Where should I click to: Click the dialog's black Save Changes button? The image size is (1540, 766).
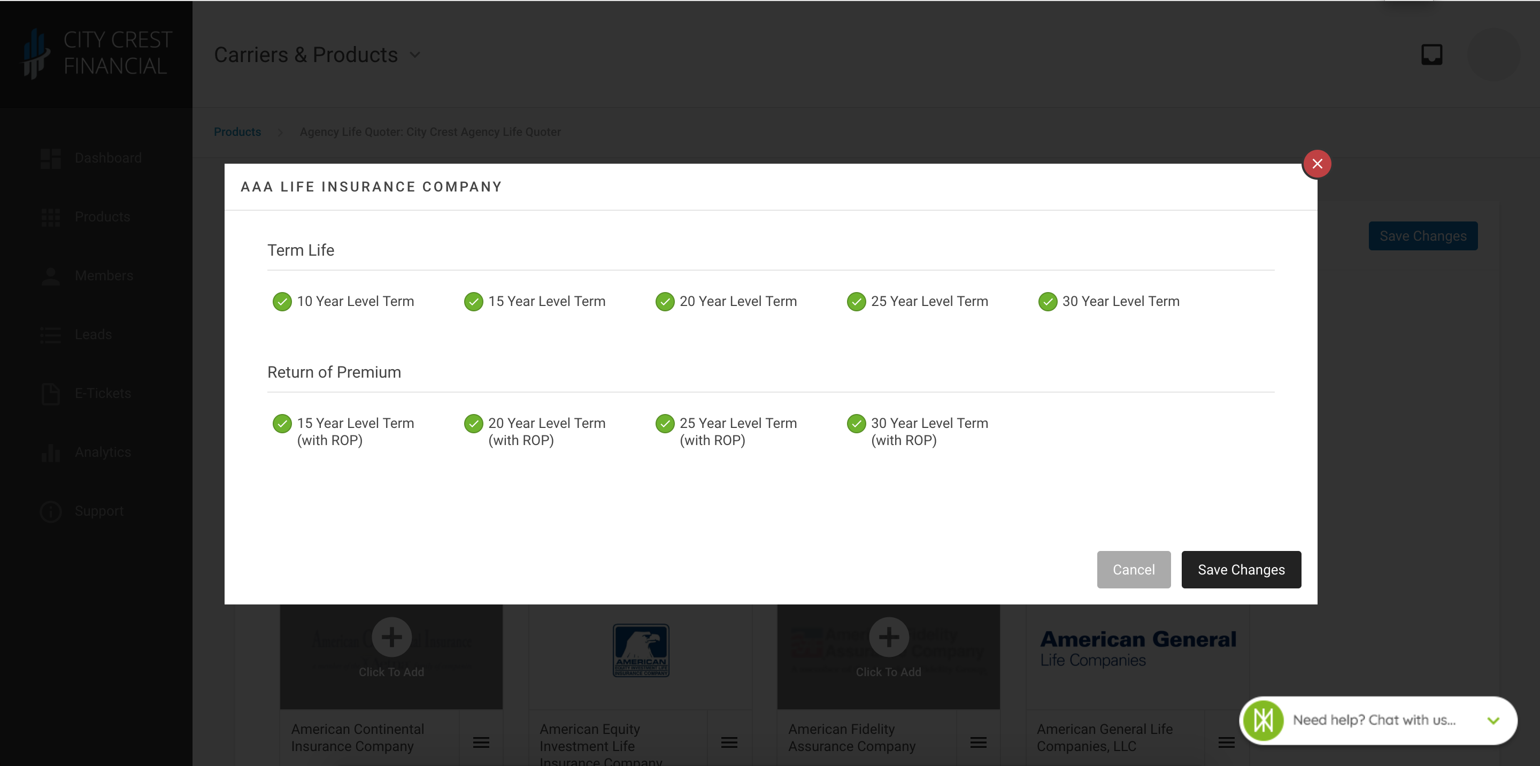1241,570
